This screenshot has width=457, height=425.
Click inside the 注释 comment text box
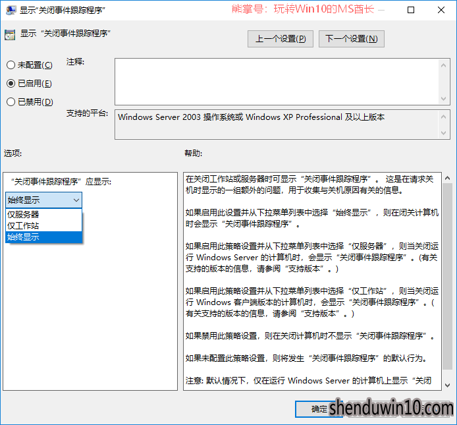pyautogui.click(x=277, y=82)
